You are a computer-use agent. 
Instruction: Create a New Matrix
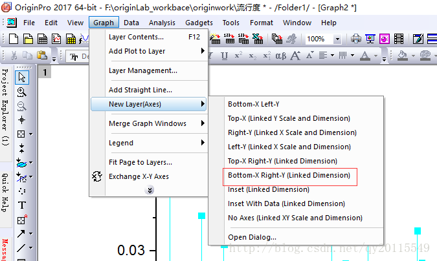(71, 39)
